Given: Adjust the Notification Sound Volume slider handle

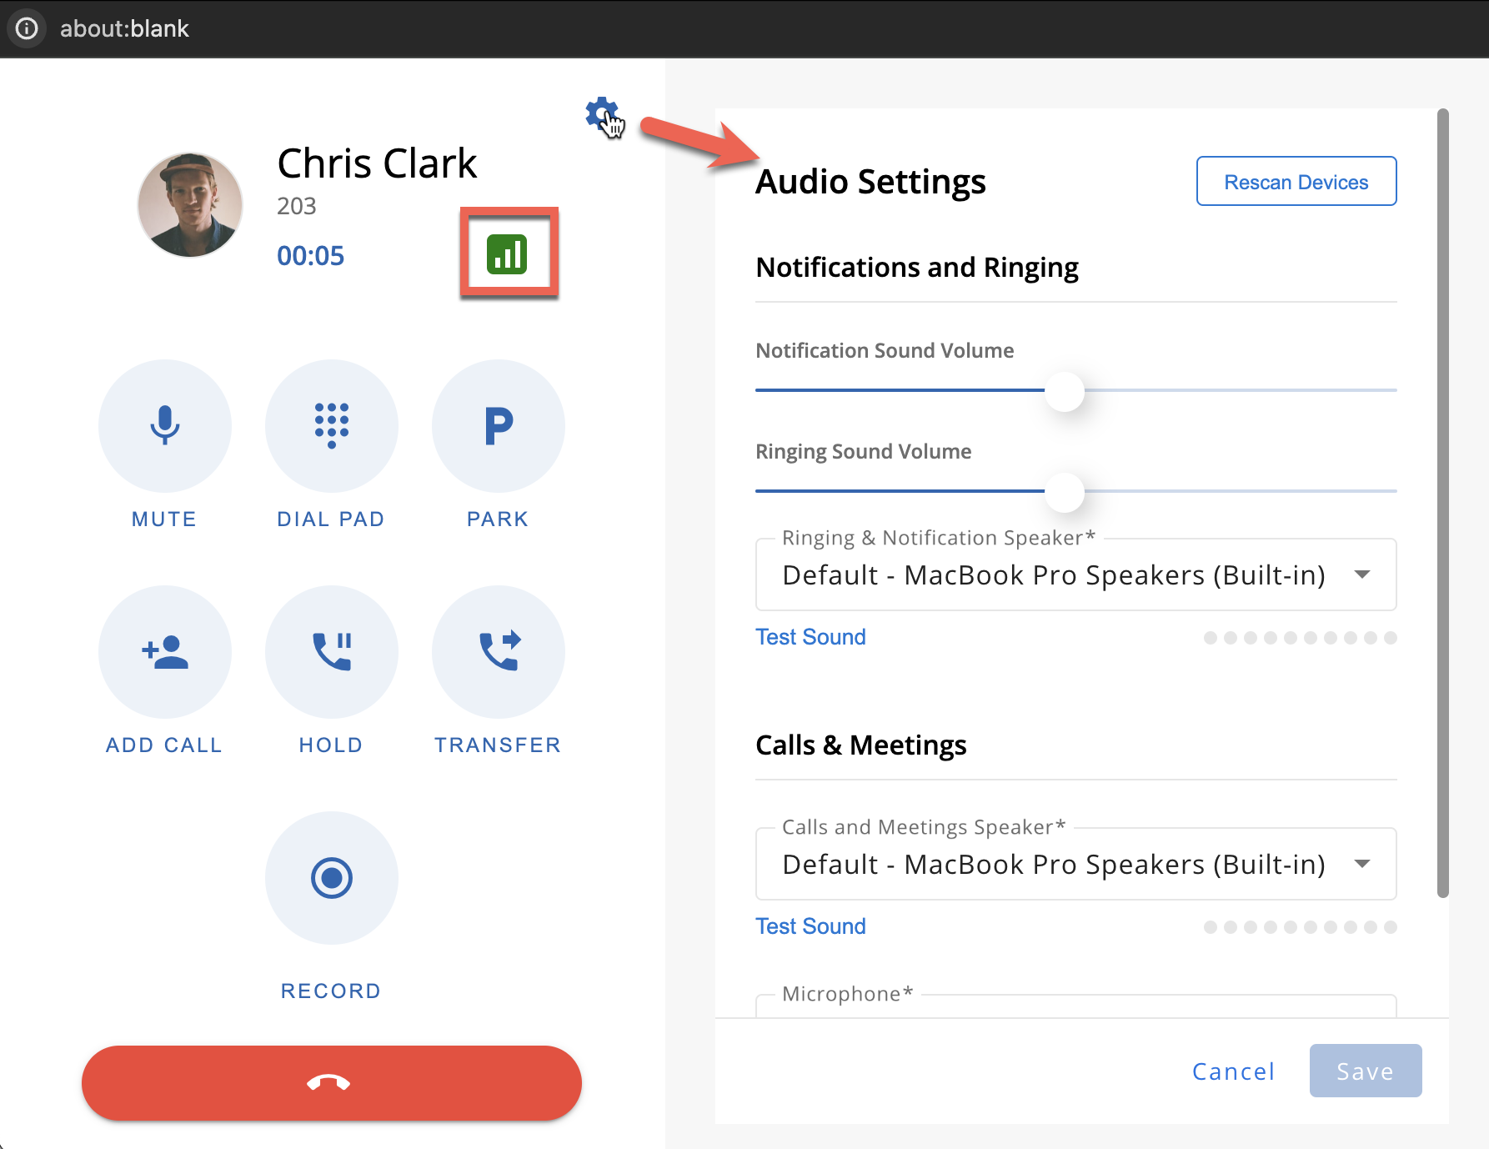Looking at the screenshot, I should coord(1065,391).
